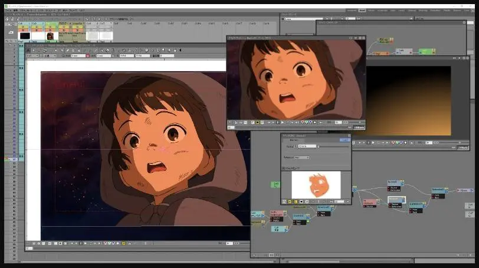Play animation in the main canvas viewer

point(85,243)
